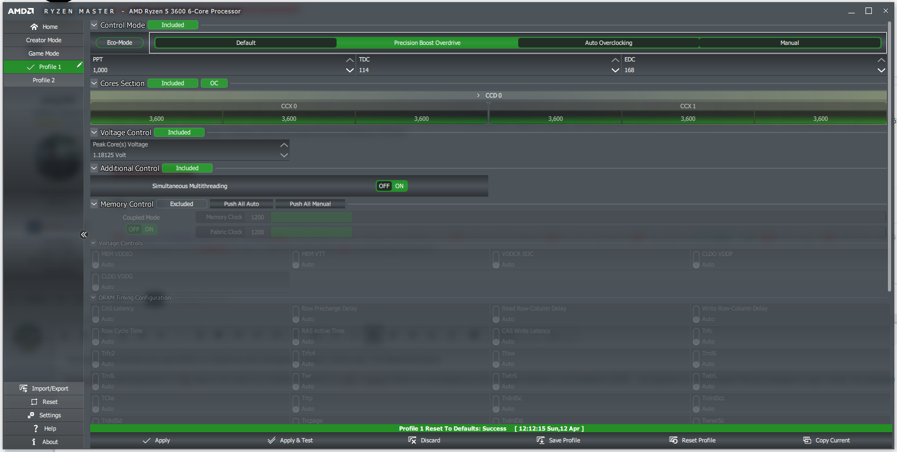Click Push All Auto button

click(x=241, y=204)
